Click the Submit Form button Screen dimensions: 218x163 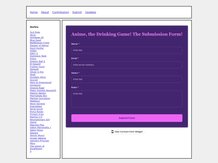point(127,118)
